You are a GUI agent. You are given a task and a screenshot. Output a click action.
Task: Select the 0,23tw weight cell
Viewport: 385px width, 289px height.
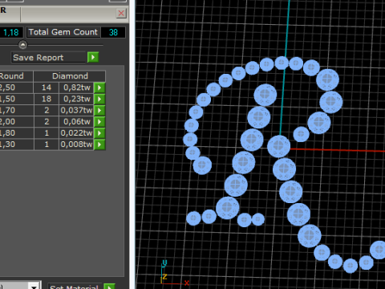pos(76,99)
